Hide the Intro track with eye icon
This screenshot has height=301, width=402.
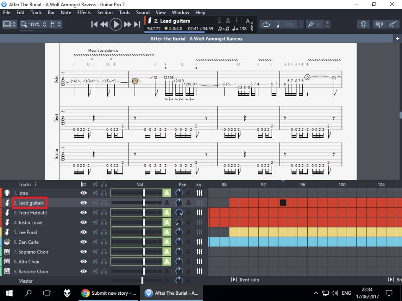pyautogui.click(x=84, y=193)
